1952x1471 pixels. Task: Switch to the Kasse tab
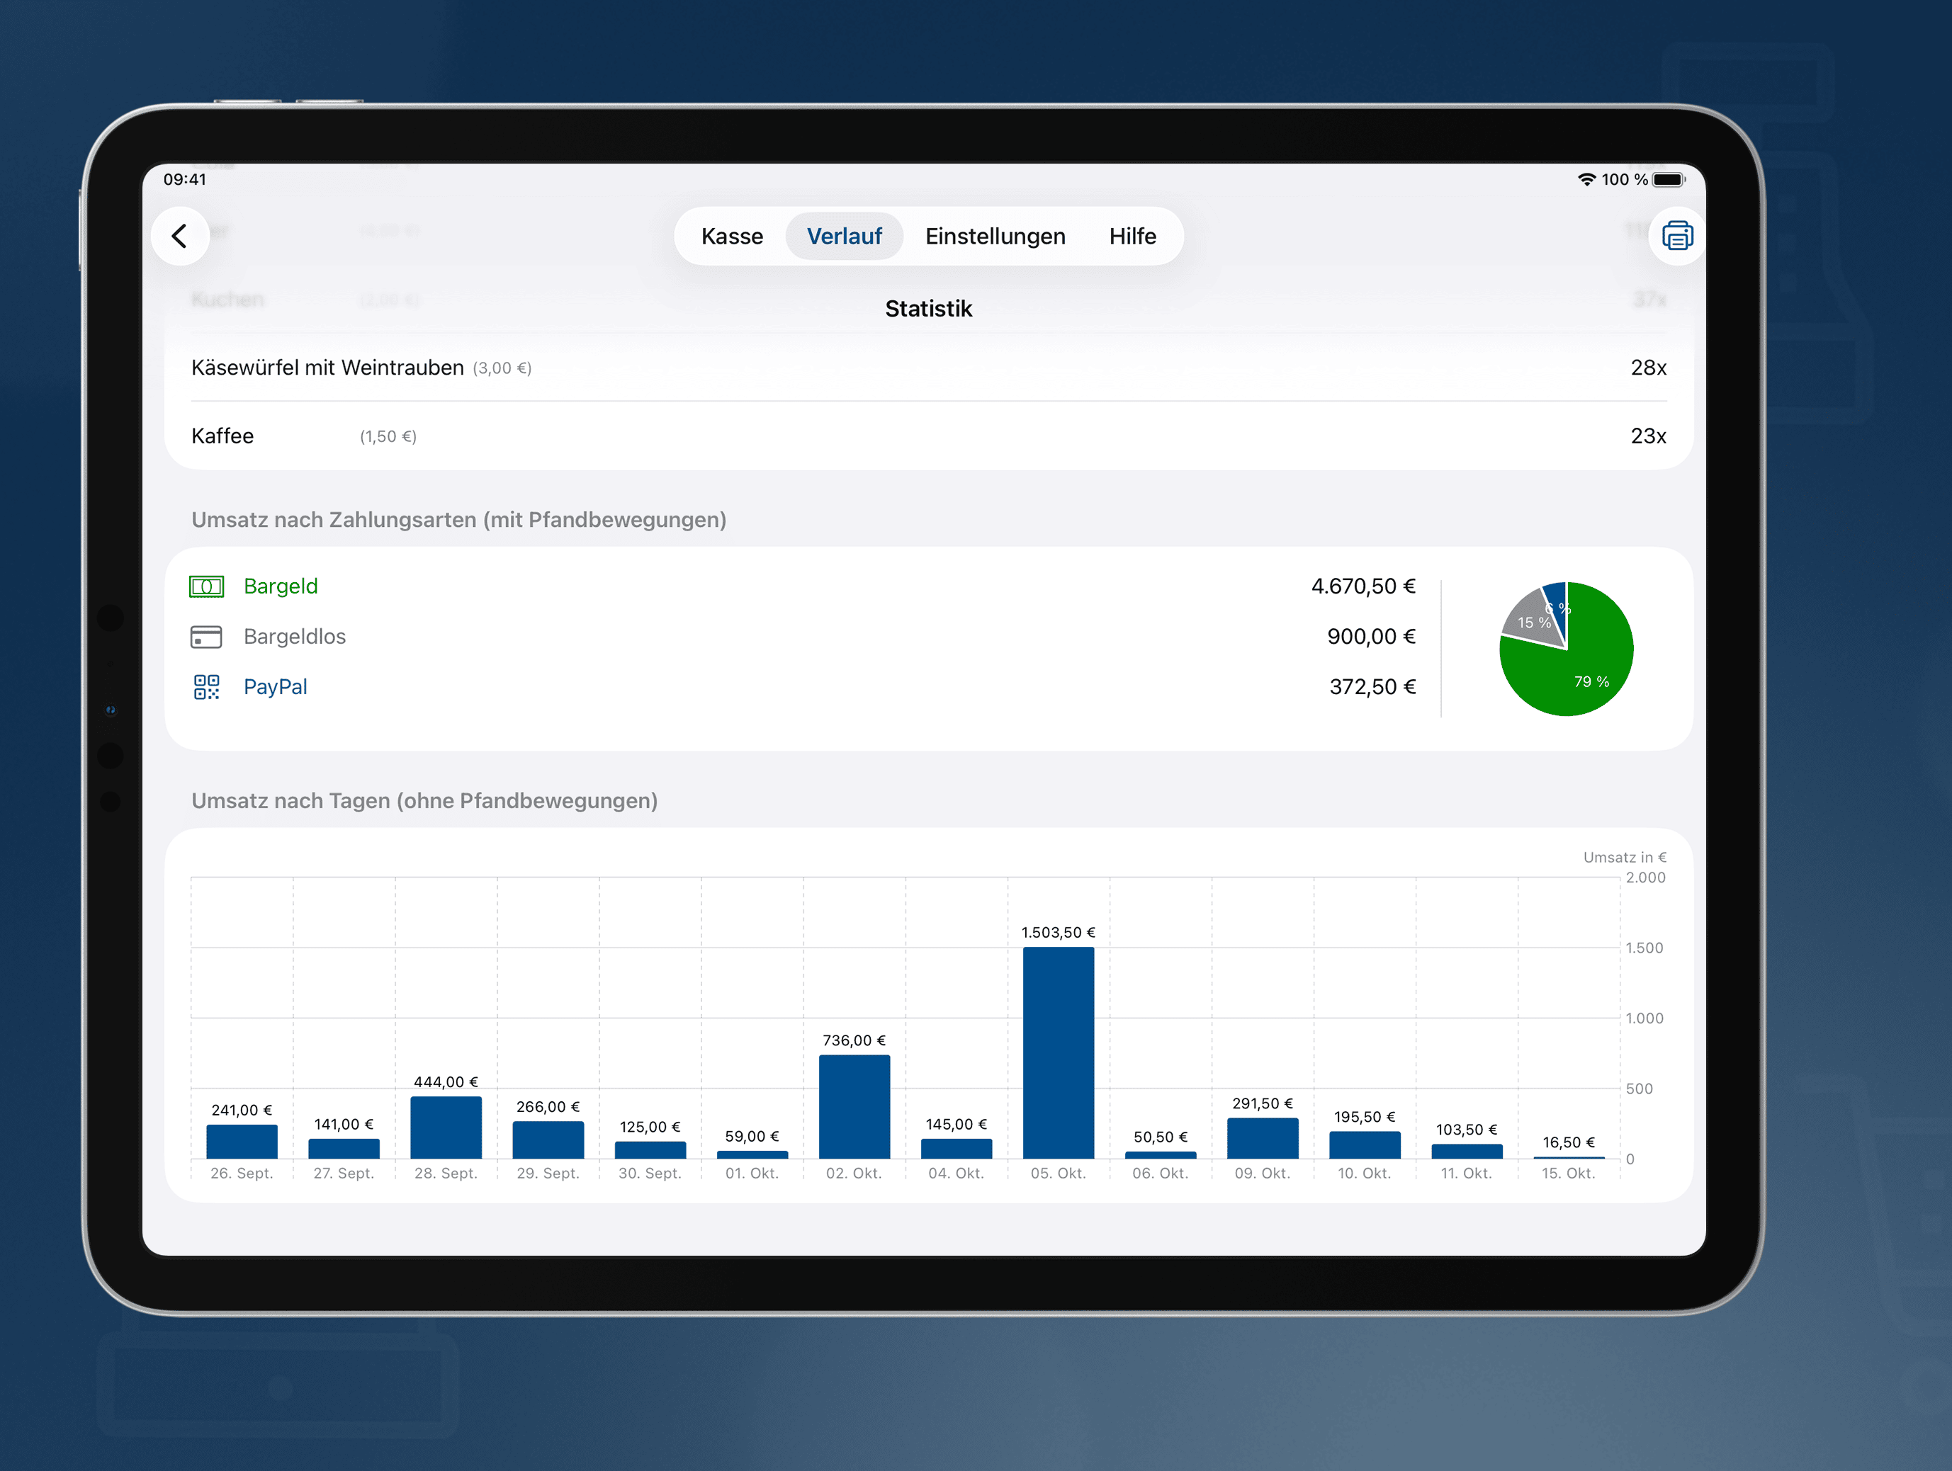click(x=732, y=235)
